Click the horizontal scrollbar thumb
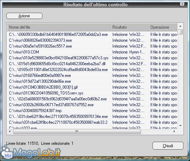 point(77,132)
